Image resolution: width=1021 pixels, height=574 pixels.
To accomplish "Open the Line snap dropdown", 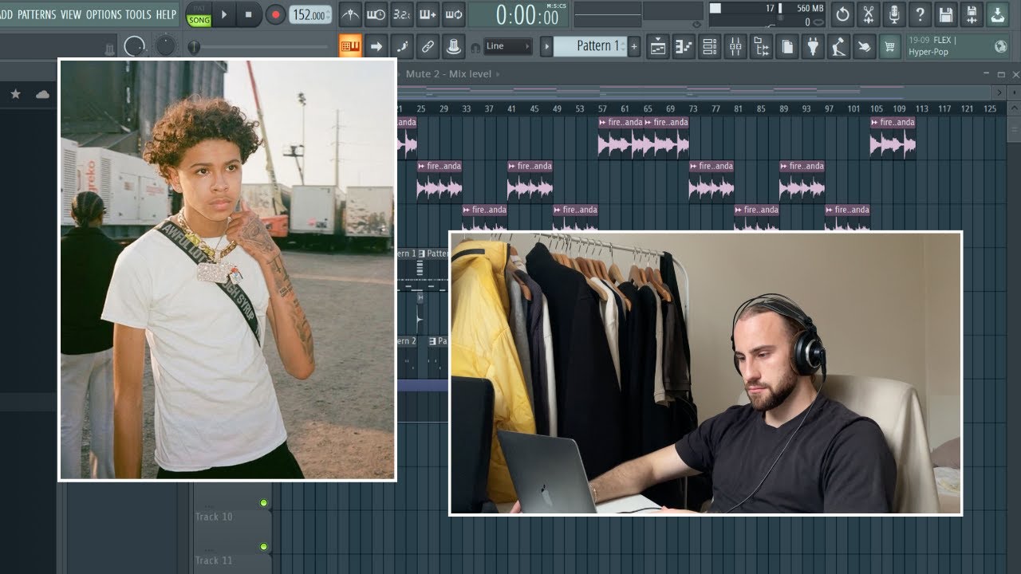I will [507, 46].
